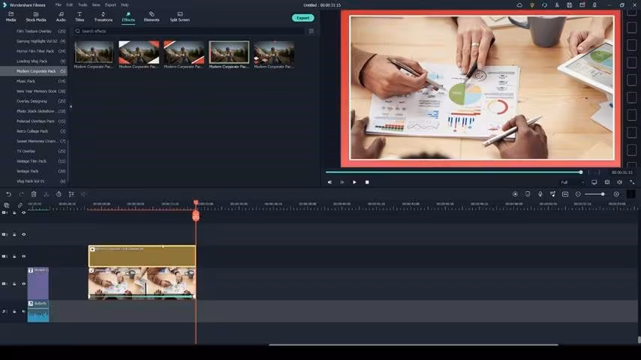Screen dimensions: 641x360
Task: Split the clip with the scissors icon
Action: pyautogui.click(x=47, y=194)
